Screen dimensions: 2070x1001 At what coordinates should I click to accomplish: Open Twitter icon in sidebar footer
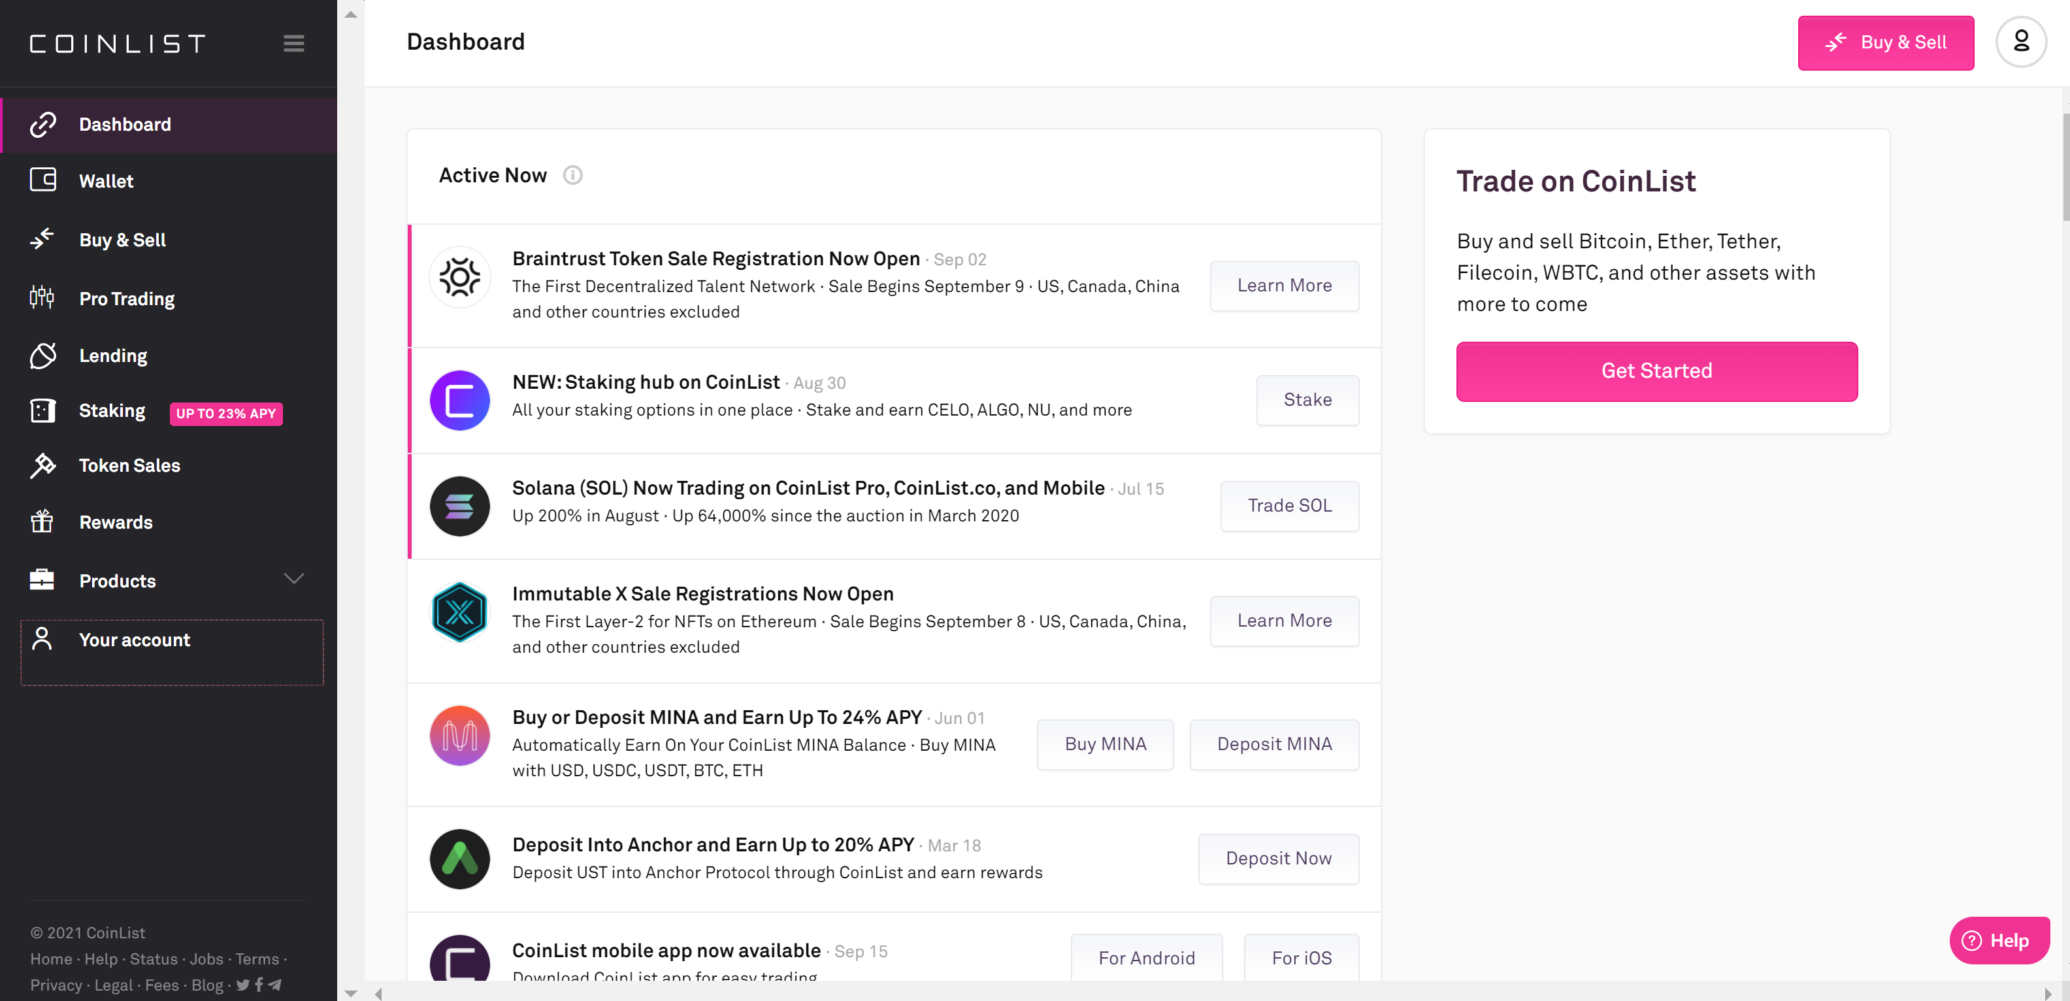click(x=242, y=984)
